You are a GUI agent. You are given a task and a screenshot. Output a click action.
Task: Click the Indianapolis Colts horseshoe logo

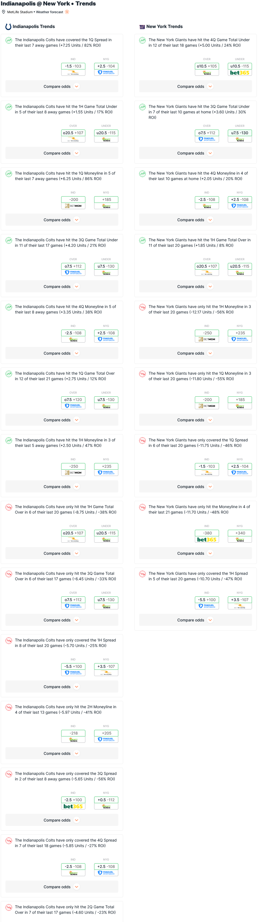pos(8,27)
